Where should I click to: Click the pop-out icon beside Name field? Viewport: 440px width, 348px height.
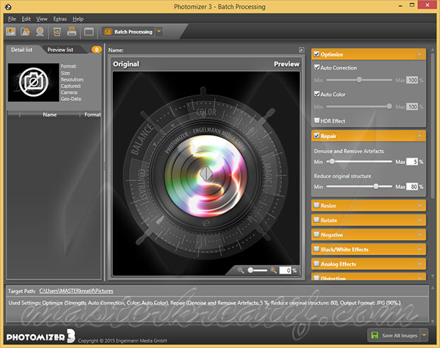pyautogui.click(x=302, y=50)
